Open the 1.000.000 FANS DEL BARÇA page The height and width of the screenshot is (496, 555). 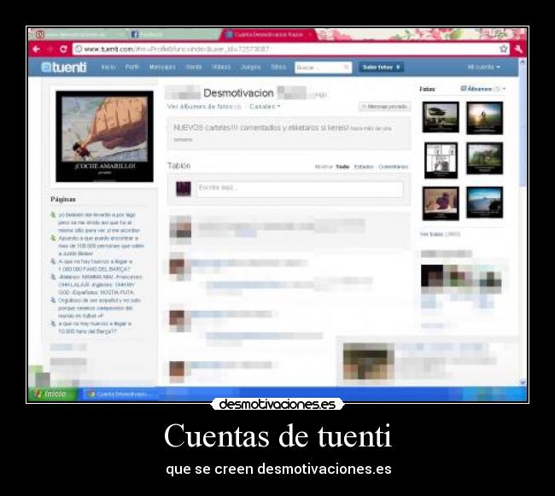coord(96,265)
